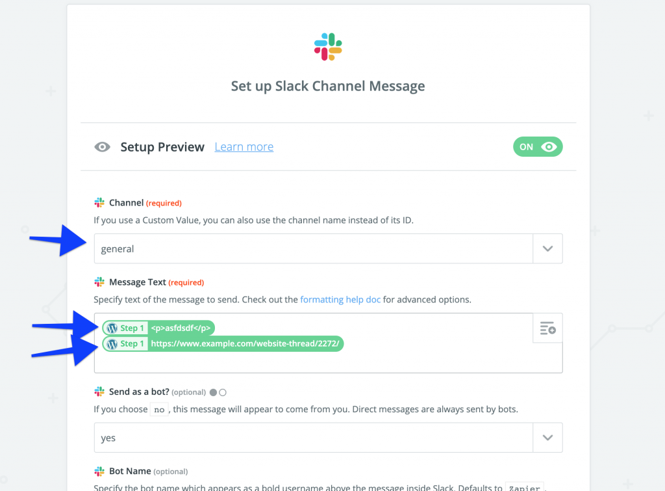Click the WordPress icon in the URL Step 1 pill
The height and width of the screenshot is (491, 665).
tap(112, 343)
